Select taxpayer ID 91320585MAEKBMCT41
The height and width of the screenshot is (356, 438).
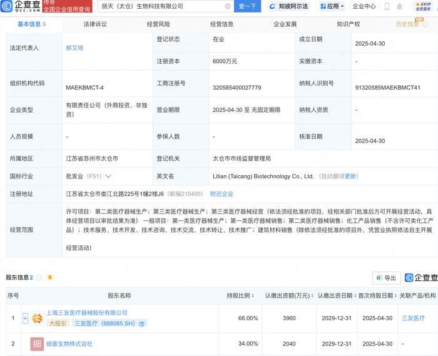pyautogui.click(x=388, y=88)
